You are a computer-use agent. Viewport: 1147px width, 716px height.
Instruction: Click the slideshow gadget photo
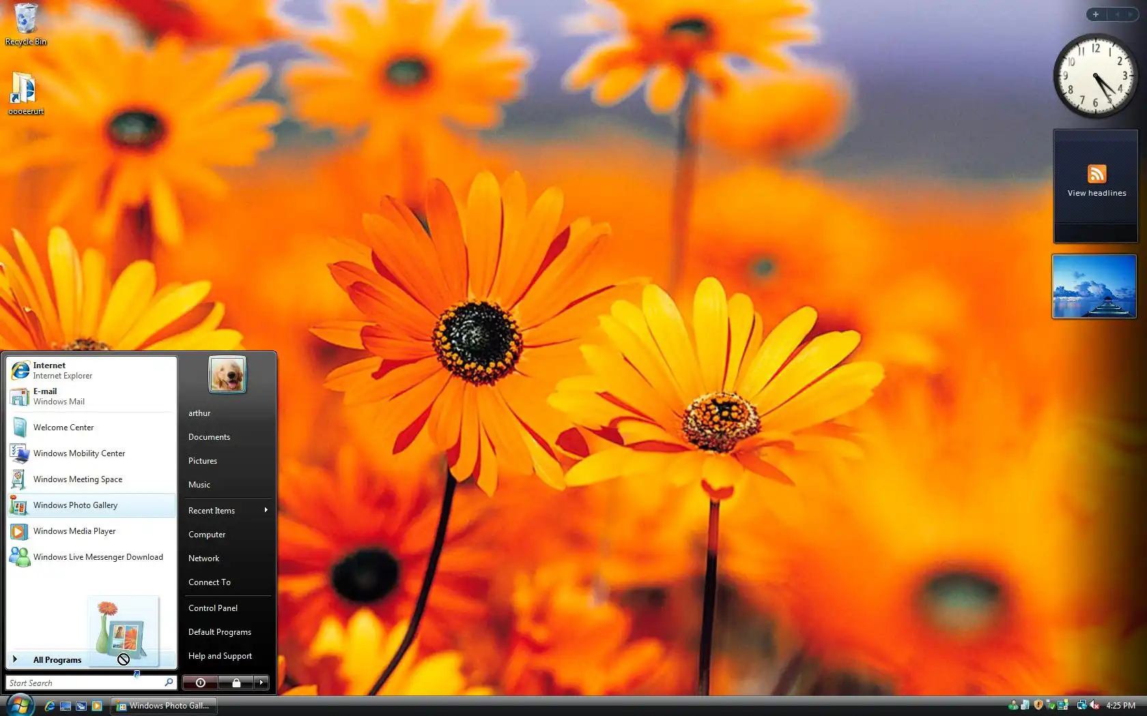(1094, 286)
